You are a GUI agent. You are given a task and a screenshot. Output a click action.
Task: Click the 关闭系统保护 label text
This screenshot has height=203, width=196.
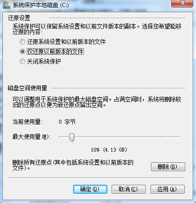click(x=44, y=61)
